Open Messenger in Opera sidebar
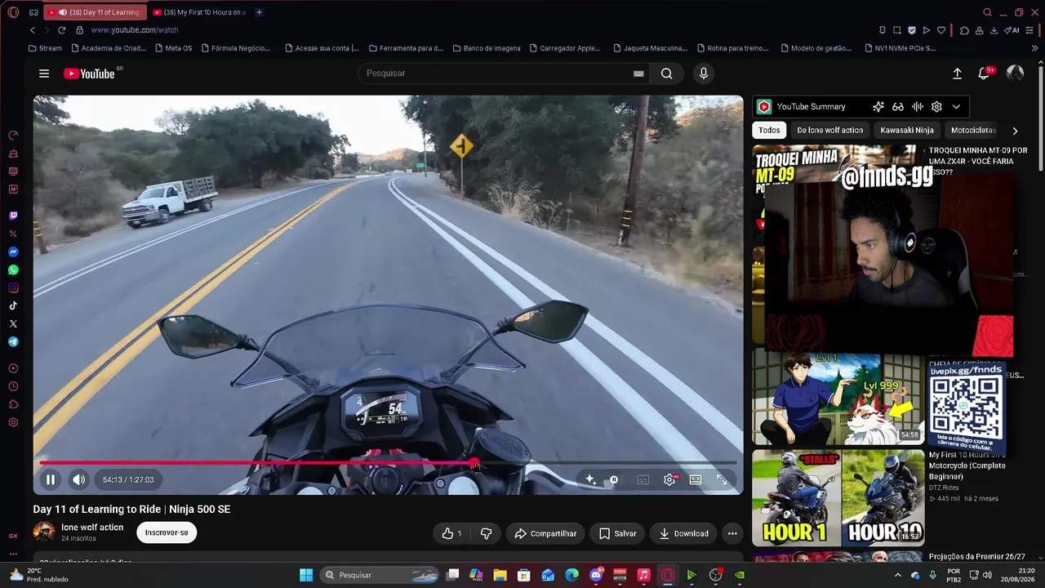Image resolution: width=1045 pixels, height=588 pixels. [x=13, y=252]
